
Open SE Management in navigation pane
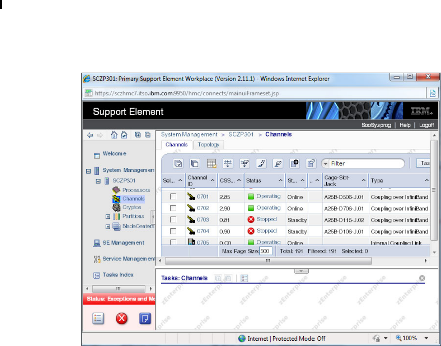coord(123,243)
